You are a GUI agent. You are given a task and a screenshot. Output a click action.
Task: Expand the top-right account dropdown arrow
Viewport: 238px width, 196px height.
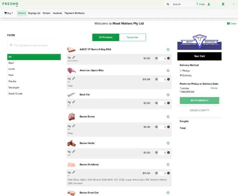pos(234,4)
